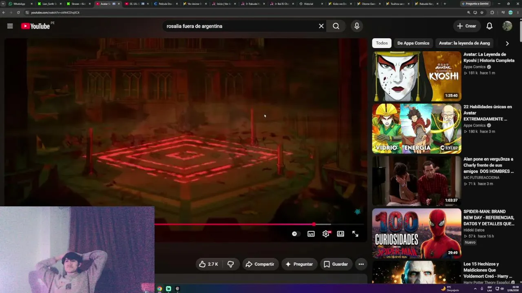Reload the current page
Screen dimensions: 522x293
click(x=18, y=13)
